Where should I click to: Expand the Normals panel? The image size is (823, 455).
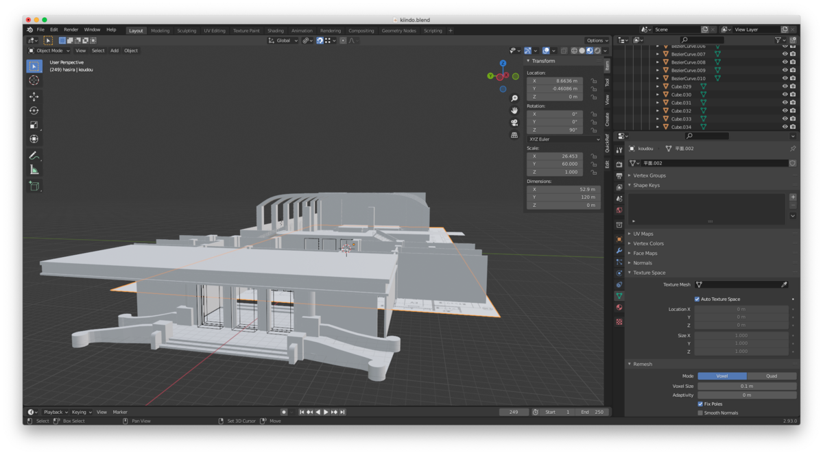643,262
